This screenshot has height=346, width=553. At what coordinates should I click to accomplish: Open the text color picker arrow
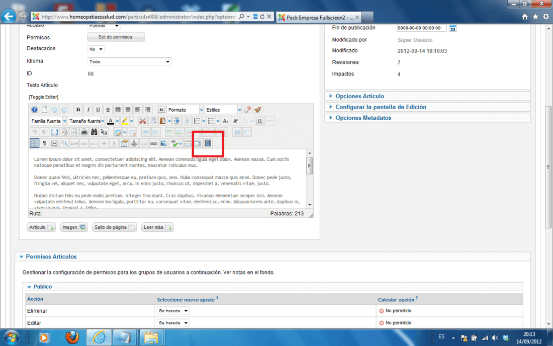pos(117,121)
